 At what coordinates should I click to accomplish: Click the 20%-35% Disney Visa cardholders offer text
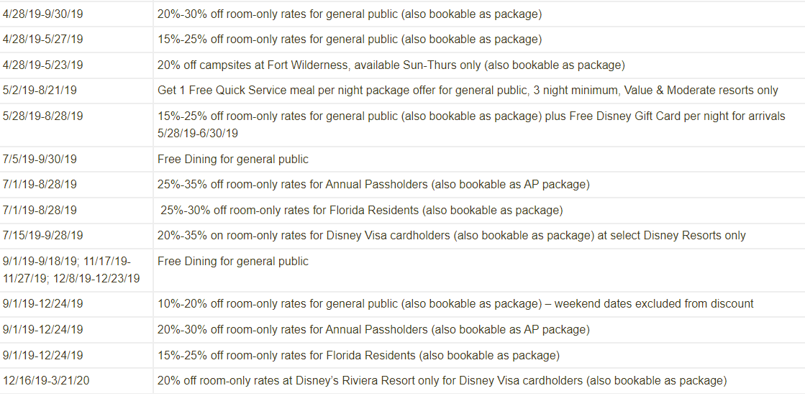click(x=451, y=236)
